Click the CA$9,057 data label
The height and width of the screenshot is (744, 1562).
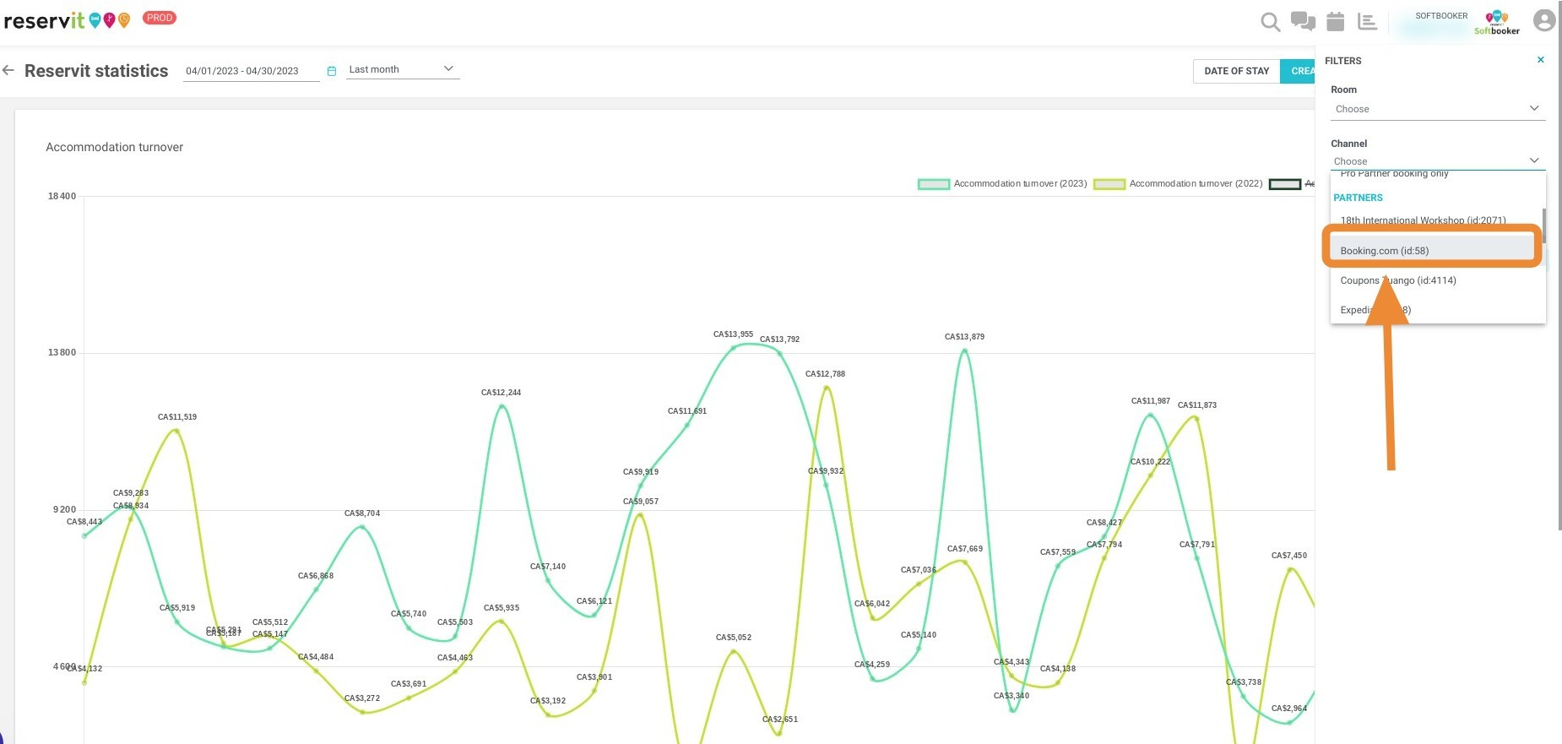pyautogui.click(x=641, y=502)
